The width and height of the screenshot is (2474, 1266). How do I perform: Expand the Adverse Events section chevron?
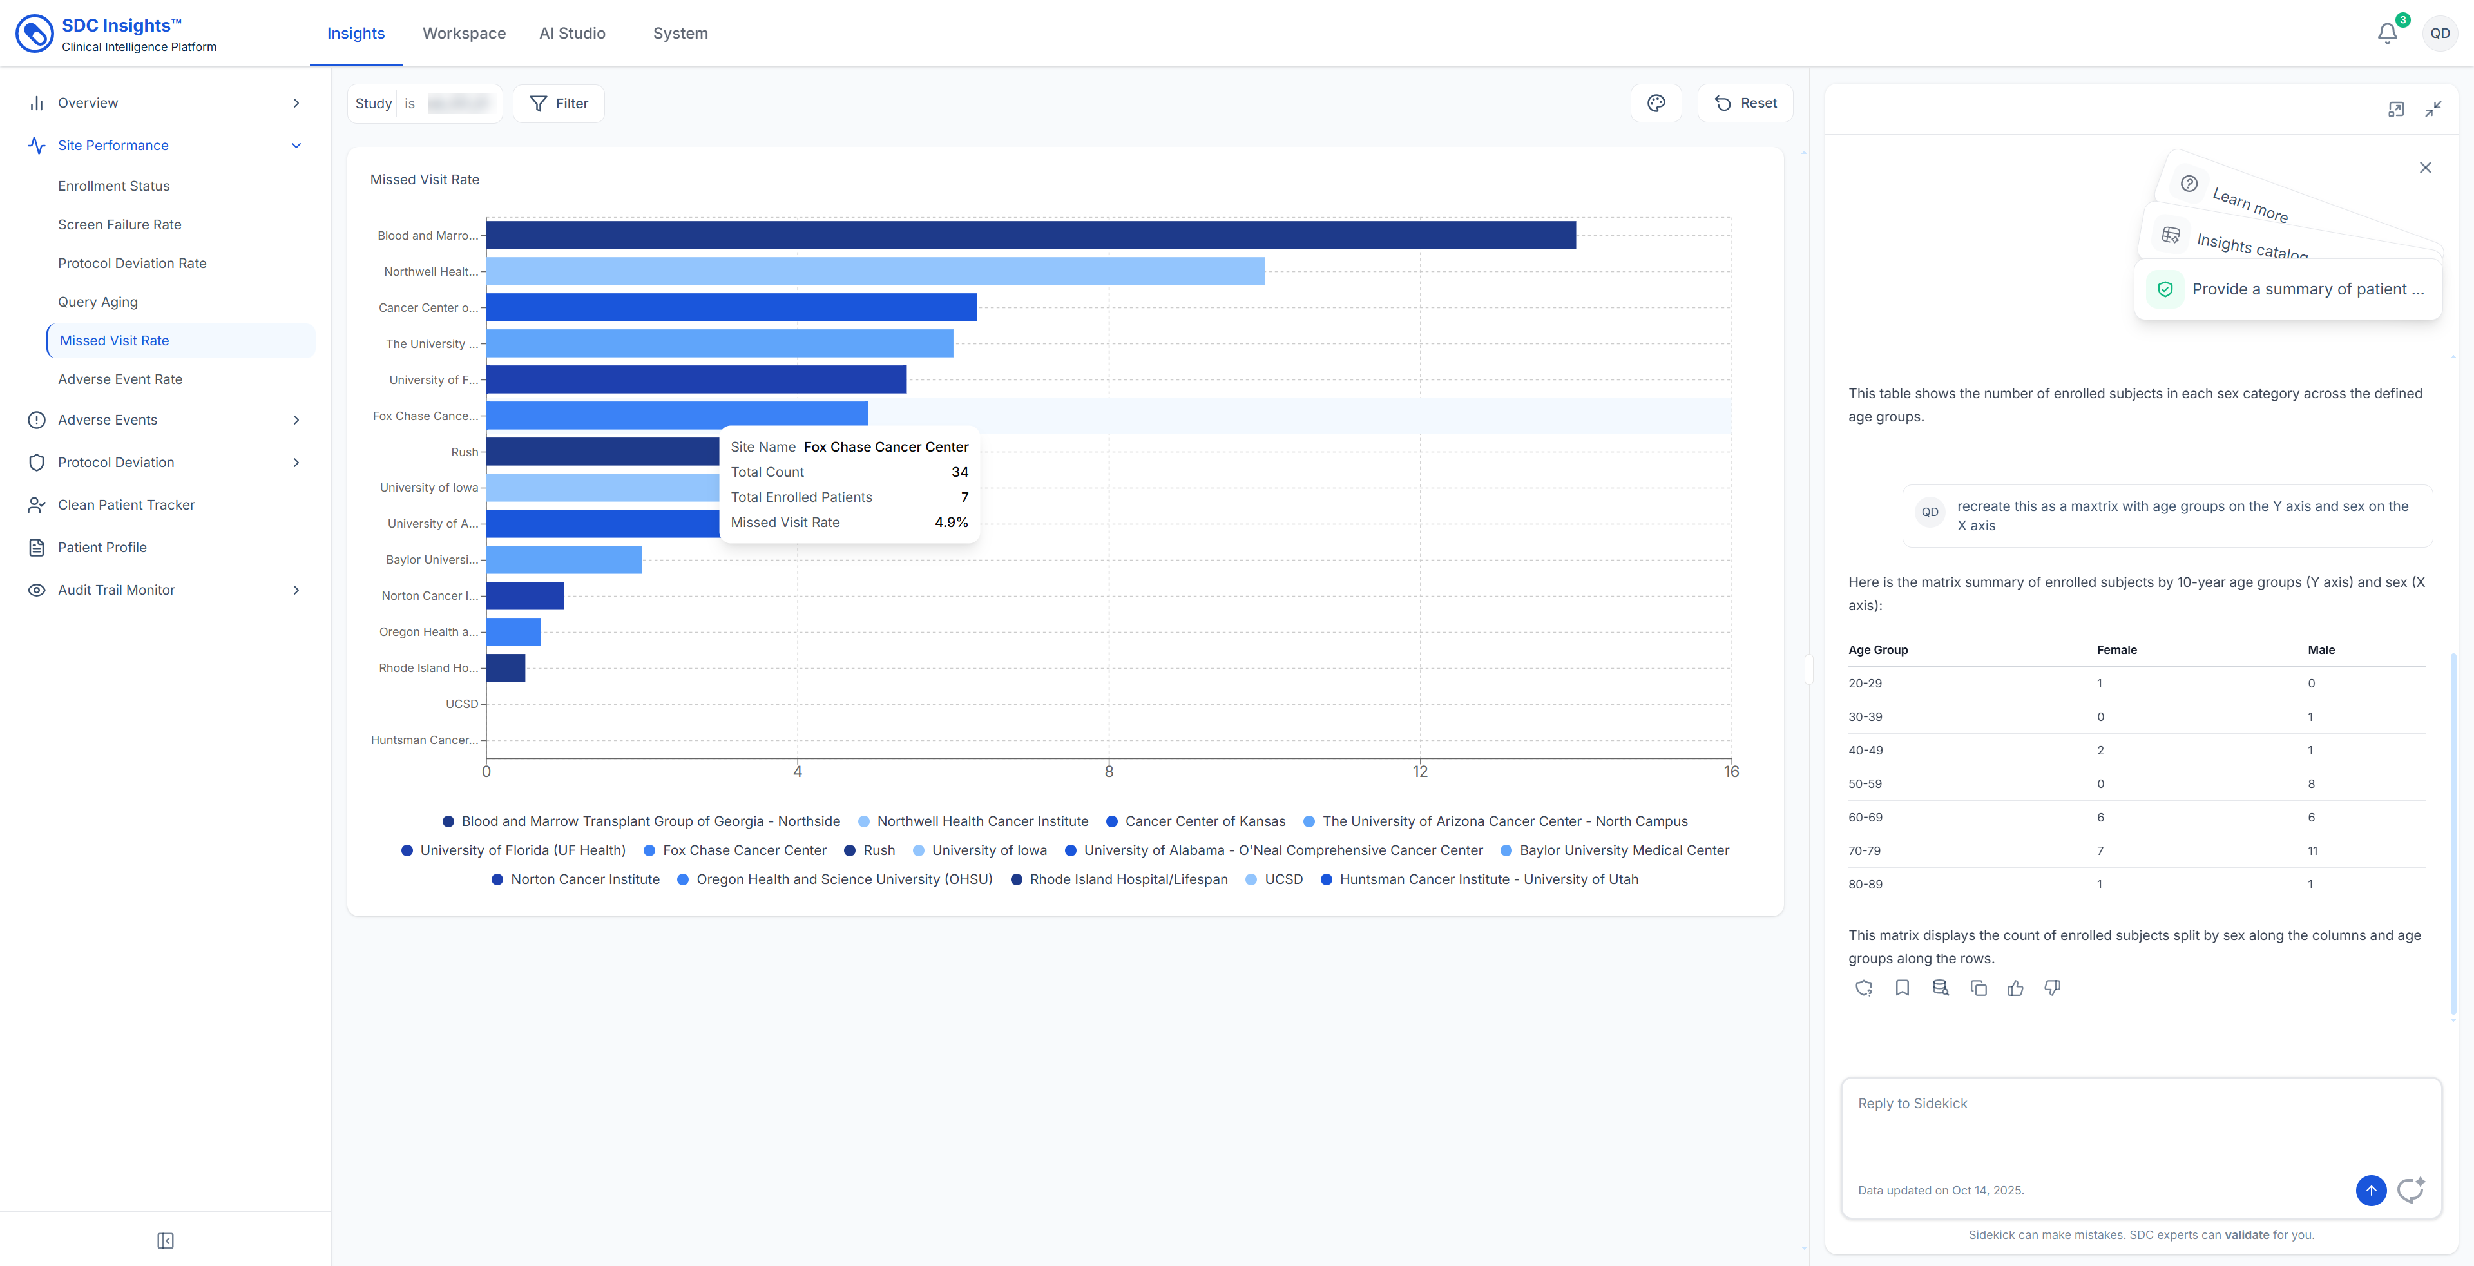pyautogui.click(x=296, y=420)
